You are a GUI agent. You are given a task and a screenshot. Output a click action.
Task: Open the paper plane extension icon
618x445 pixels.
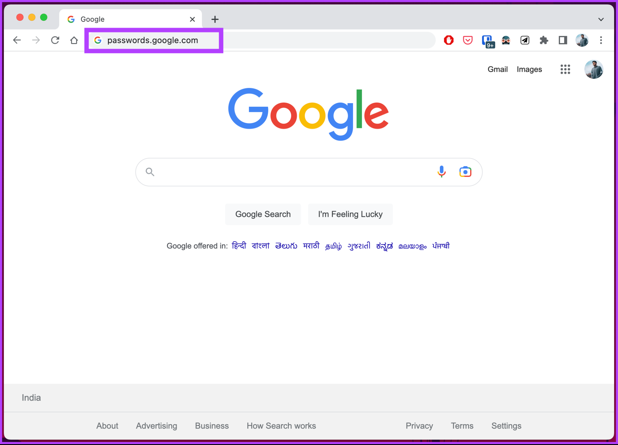[524, 40]
